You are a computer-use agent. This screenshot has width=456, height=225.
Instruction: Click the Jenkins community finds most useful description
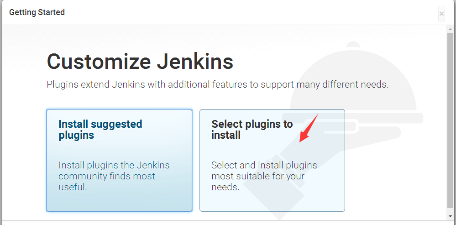click(107, 176)
